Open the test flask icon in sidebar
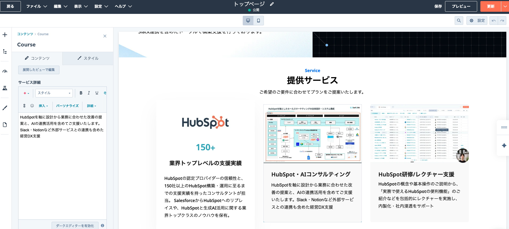 pyautogui.click(x=5, y=88)
